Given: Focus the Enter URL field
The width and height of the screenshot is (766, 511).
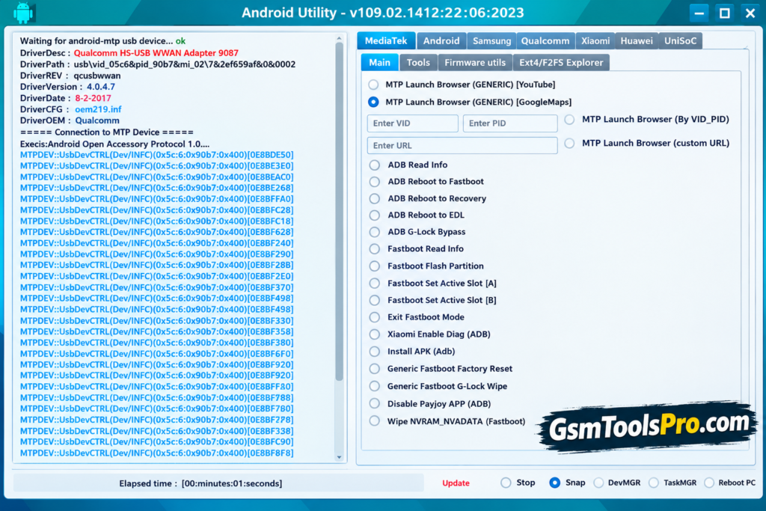Looking at the screenshot, I should [462, 146].
